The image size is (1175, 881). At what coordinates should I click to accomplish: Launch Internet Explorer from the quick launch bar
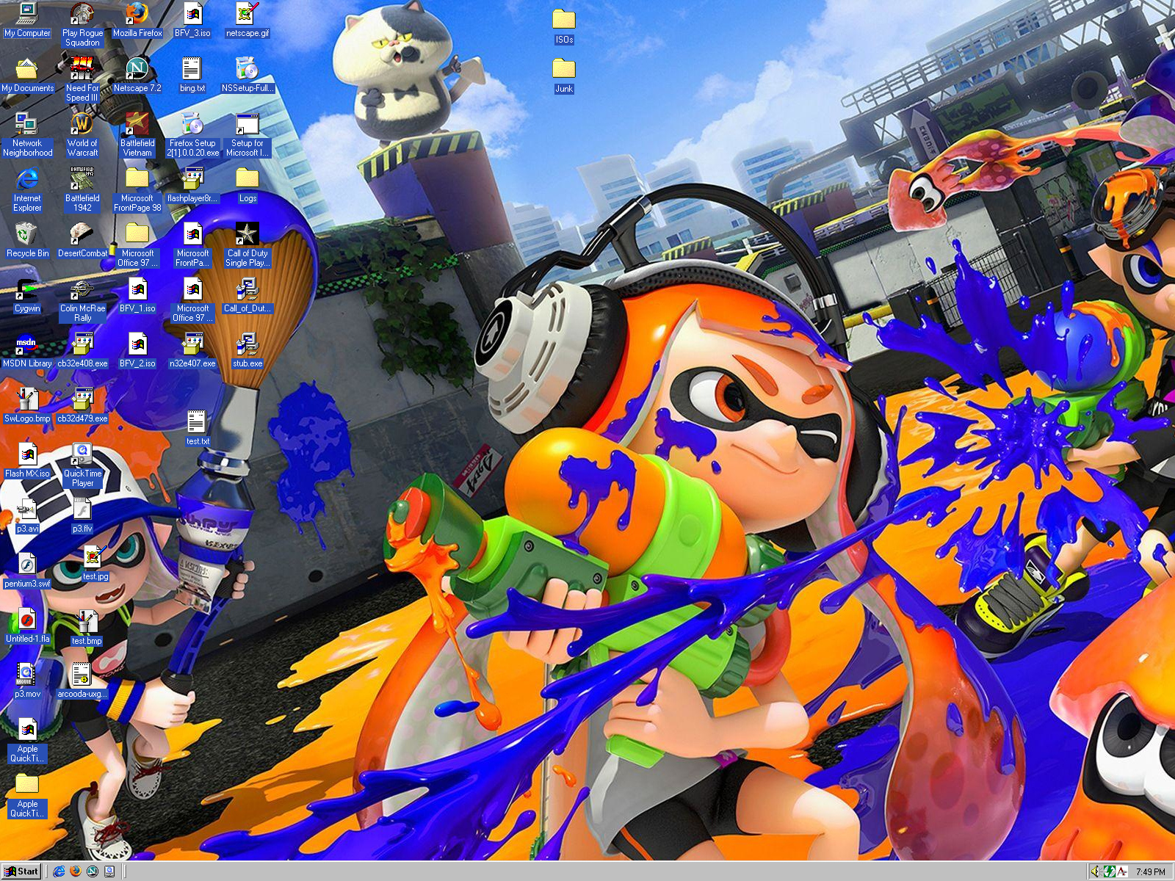click(x=59, y=871)
